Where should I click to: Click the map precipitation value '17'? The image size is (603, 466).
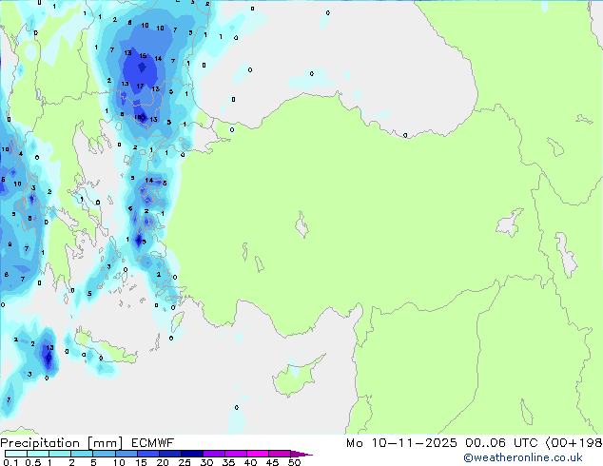tap(140, 87)
